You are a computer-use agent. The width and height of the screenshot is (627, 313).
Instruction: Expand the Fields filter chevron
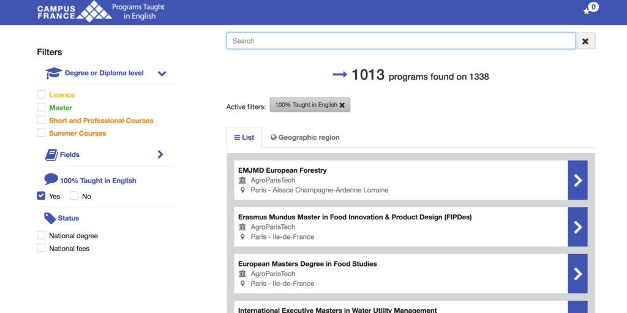pyautogui.click(x=160, y=154)
